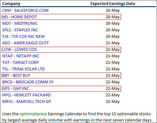
Task: Click TSL - TRINA SOLAR LTD link
Action: pos(23,69)
